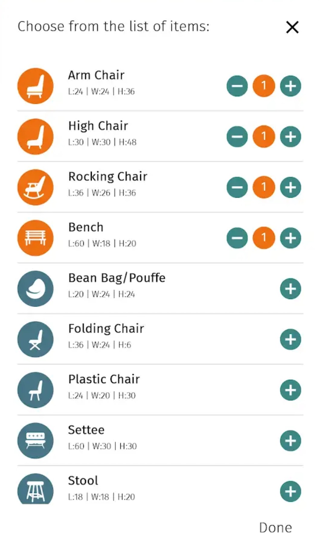Increase Rocking Chair quantity

coord(290,187)
